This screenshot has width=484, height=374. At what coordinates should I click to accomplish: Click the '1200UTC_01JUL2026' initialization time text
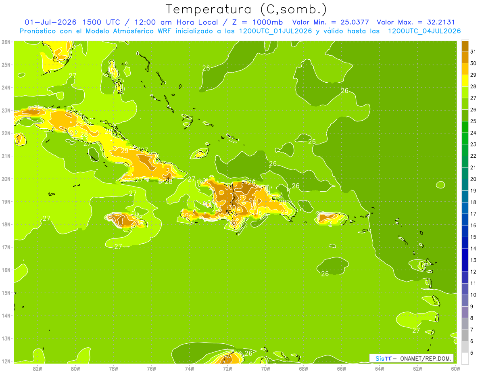click(x=275, y=31)
